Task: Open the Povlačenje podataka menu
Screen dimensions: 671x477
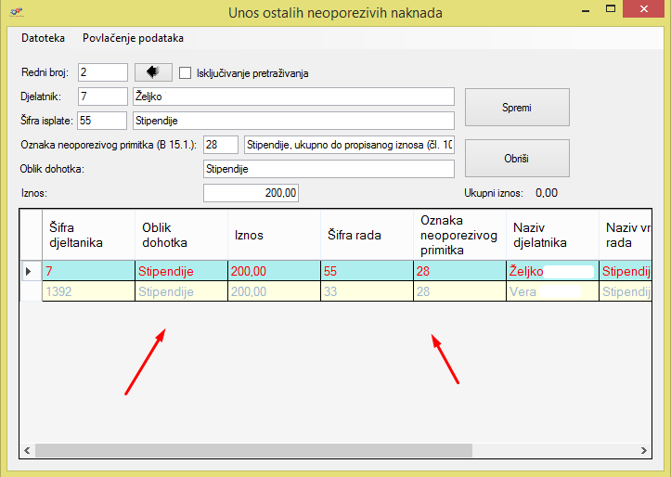Action: (x=133, y=38)
